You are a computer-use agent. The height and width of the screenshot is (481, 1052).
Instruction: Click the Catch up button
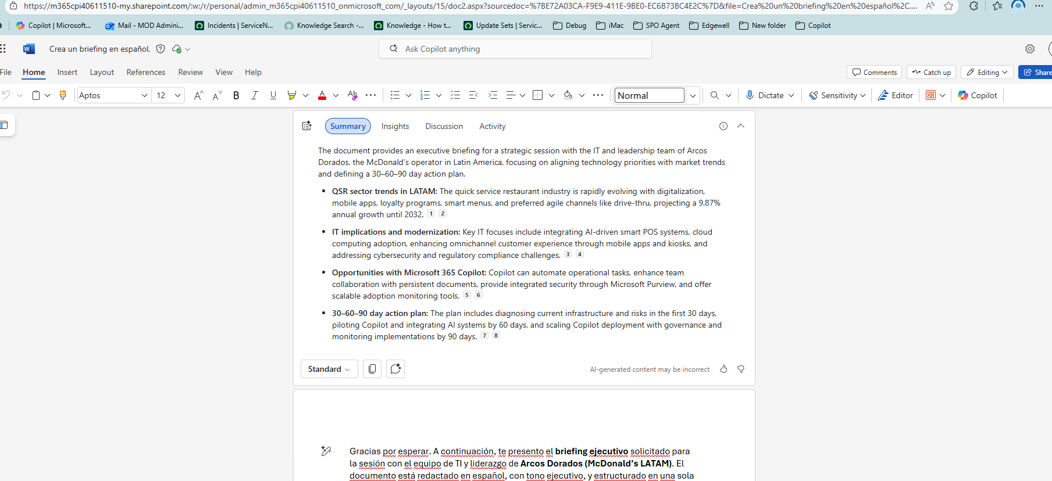pos(931,72)
